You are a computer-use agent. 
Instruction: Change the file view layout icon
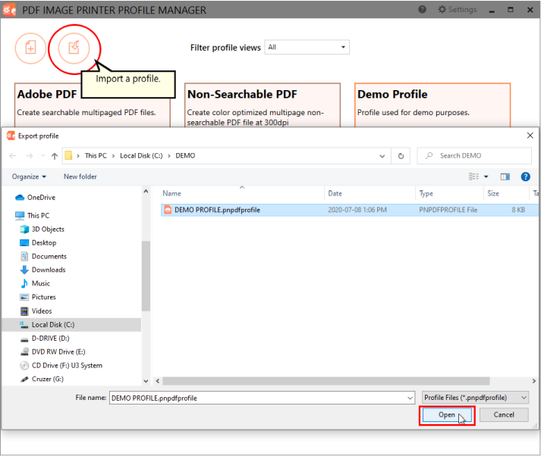click(x=473, y=176)
